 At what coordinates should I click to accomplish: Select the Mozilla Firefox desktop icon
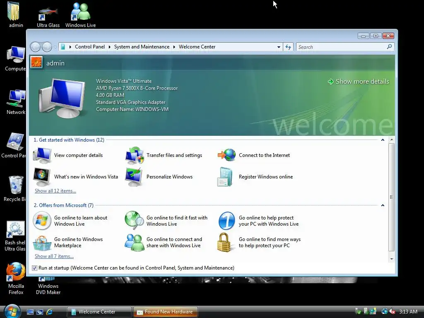16,279
